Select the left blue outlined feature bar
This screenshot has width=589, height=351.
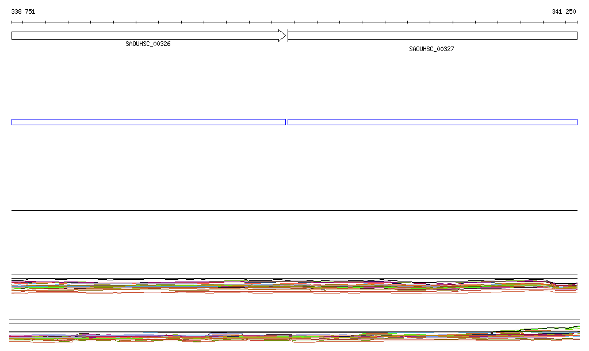[x=148, y=122]
